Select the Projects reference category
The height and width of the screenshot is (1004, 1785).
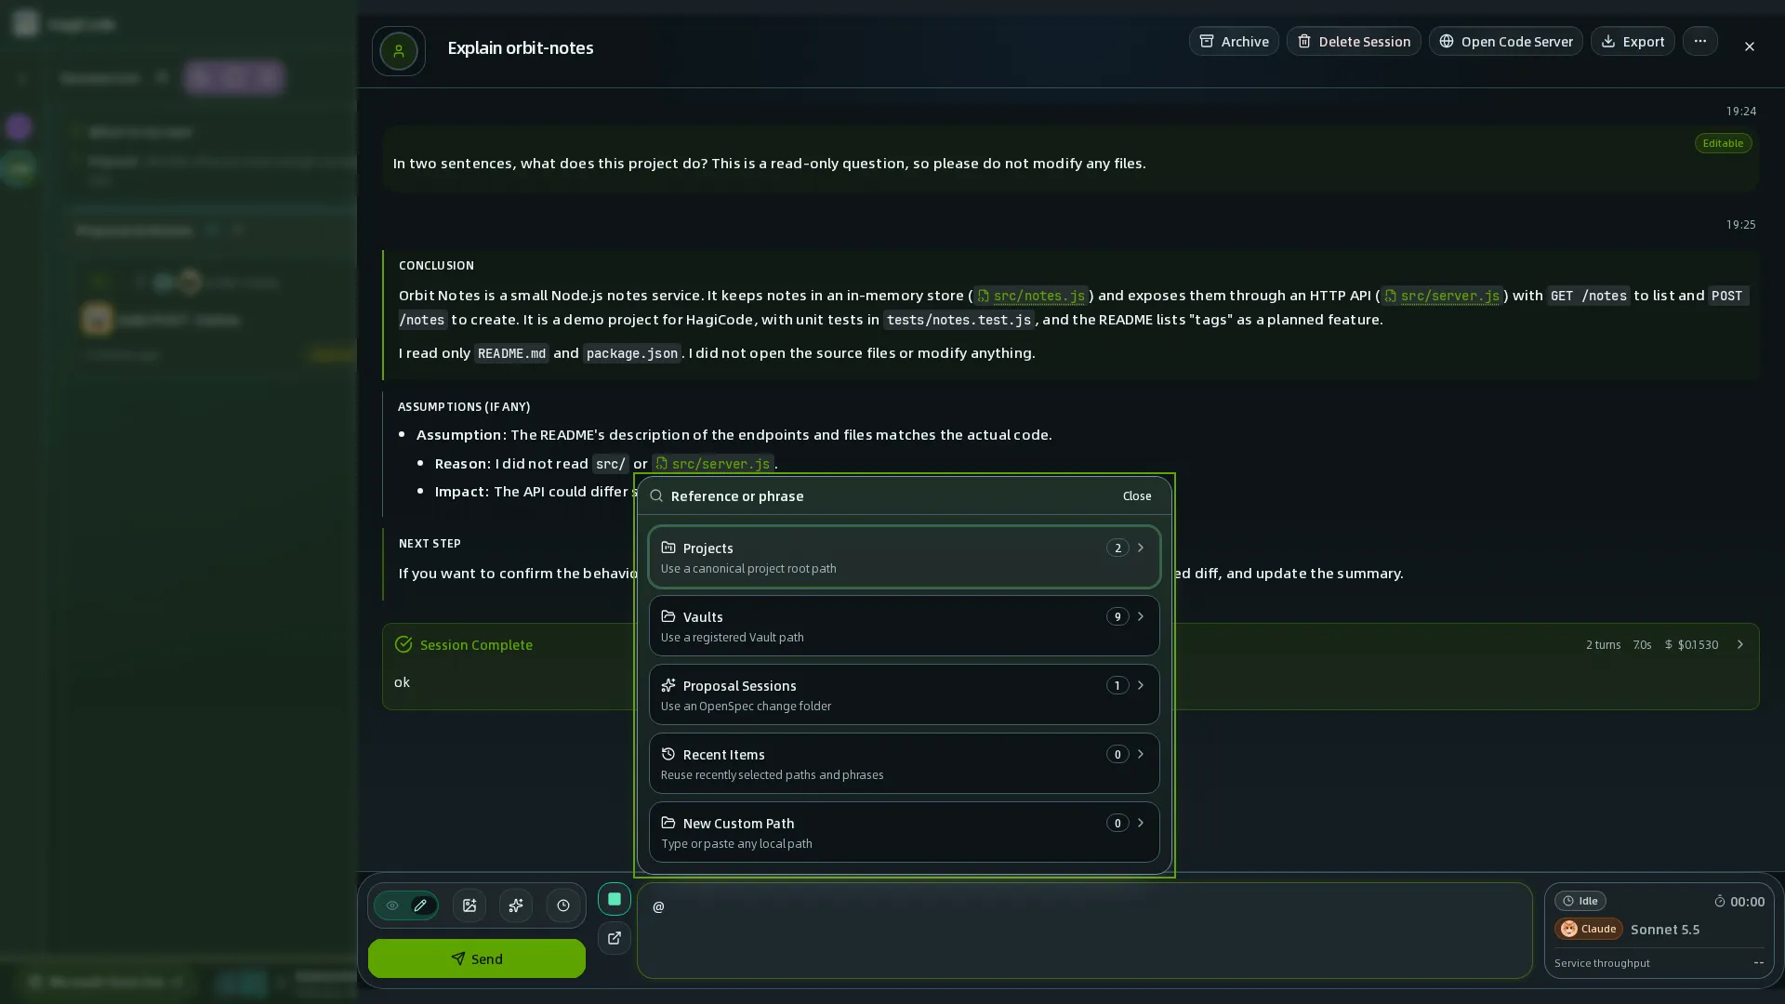pos(904,557)
